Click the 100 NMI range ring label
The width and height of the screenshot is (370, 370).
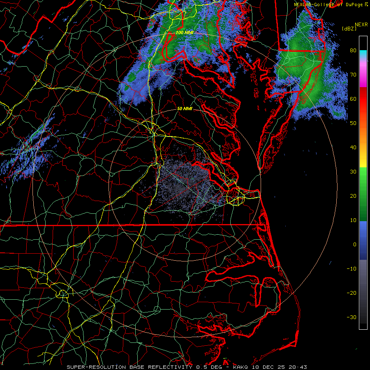[x=185, y=32]
